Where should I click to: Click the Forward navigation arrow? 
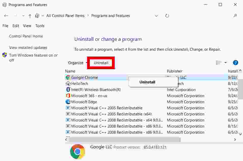[x=16, y=16]
